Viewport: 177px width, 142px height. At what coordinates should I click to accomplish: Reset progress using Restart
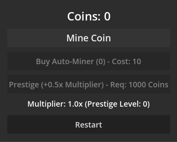[89, 124]
